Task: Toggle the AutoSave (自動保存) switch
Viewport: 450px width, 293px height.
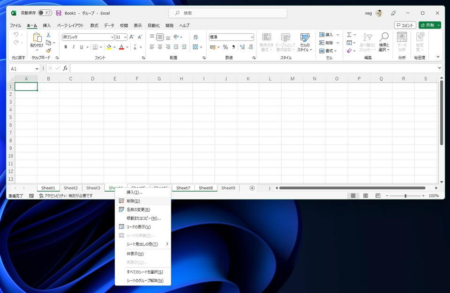Action: pos(45,13)
